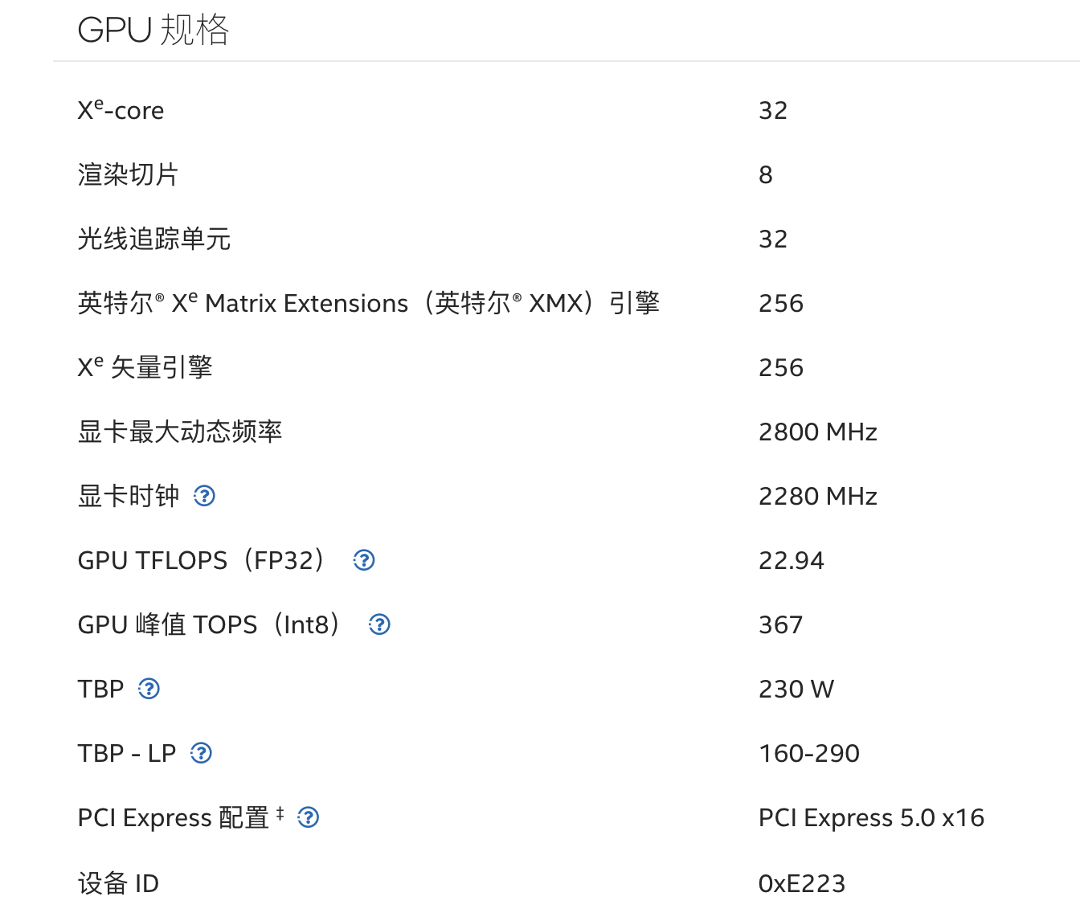This screenshot has height=921, width=1080.
Task: Click the GPU 峰值 TOPS (Int8) question mark
Action: tap(379, 624)
